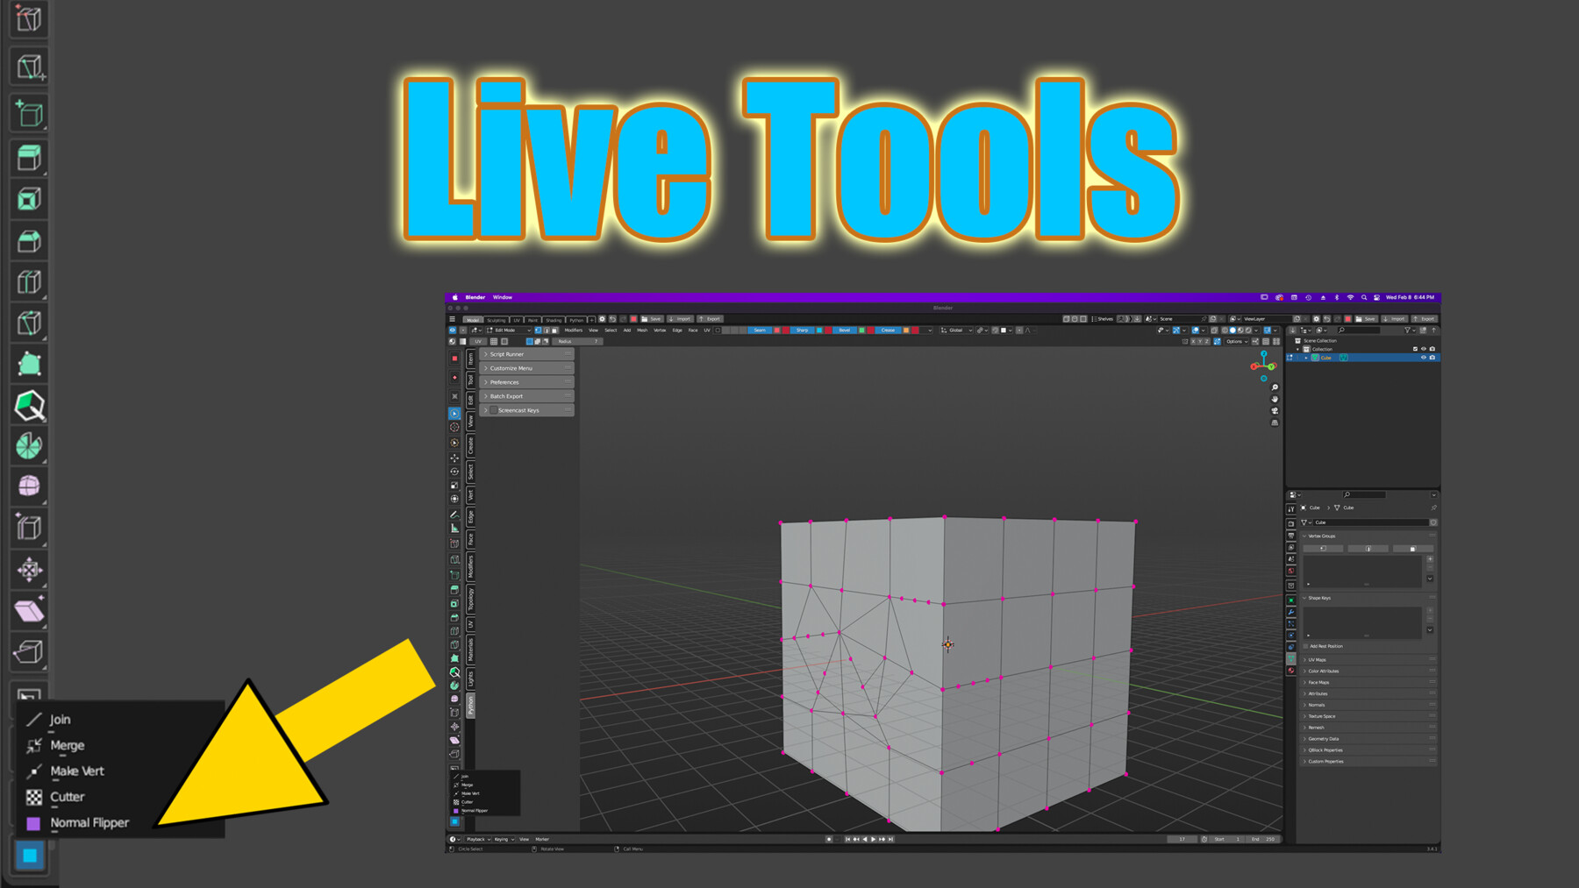The image size is (1579, 888).
Task: Select the wrench Modifier Properties icon
Action: click(1292, 611)
